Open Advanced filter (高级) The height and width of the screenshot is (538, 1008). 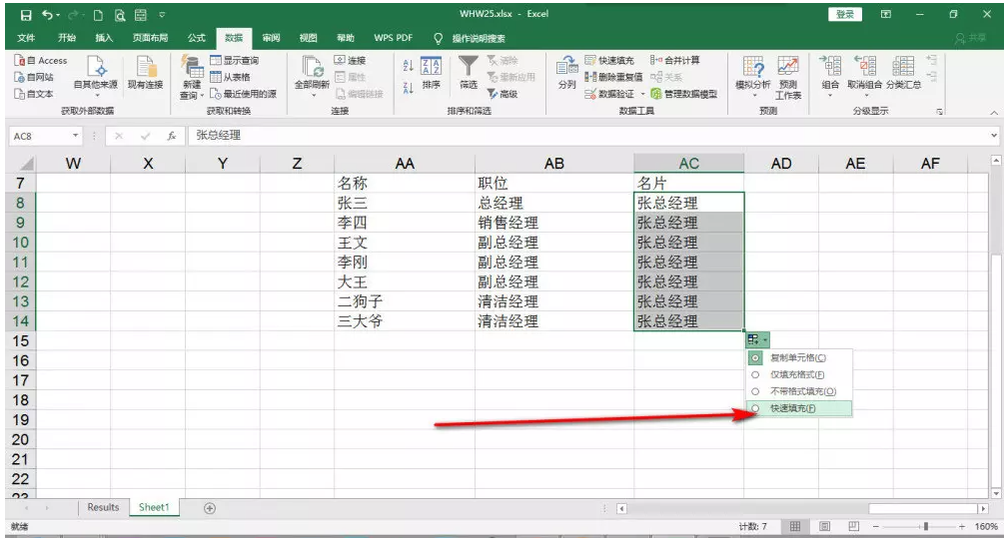(503, 94)
